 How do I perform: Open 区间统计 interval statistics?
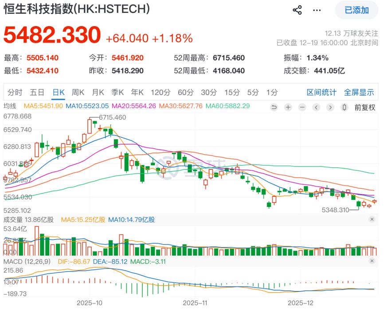coord(321,93)
